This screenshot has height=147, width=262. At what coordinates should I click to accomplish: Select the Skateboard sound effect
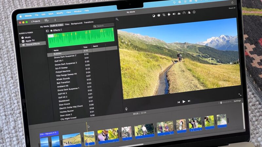tap(64, 101)
